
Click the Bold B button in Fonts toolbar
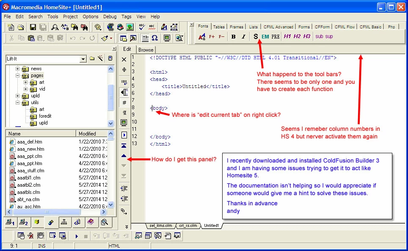point(233,37)
